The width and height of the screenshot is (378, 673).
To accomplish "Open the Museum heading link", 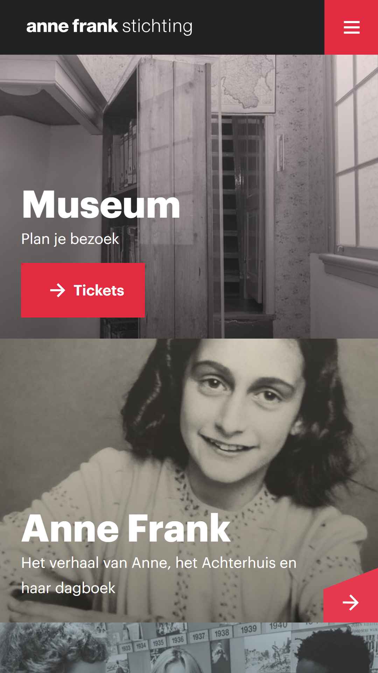I will click(101, 205).
